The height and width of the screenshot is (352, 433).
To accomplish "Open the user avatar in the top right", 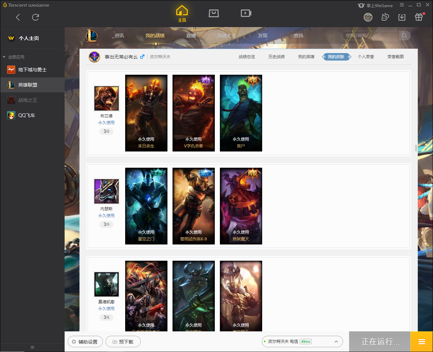I will pyautogui.click(x=368, y=17).
